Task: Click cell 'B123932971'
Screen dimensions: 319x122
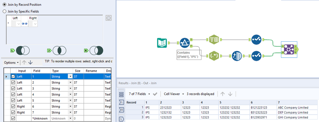Action: coord(263,117)
